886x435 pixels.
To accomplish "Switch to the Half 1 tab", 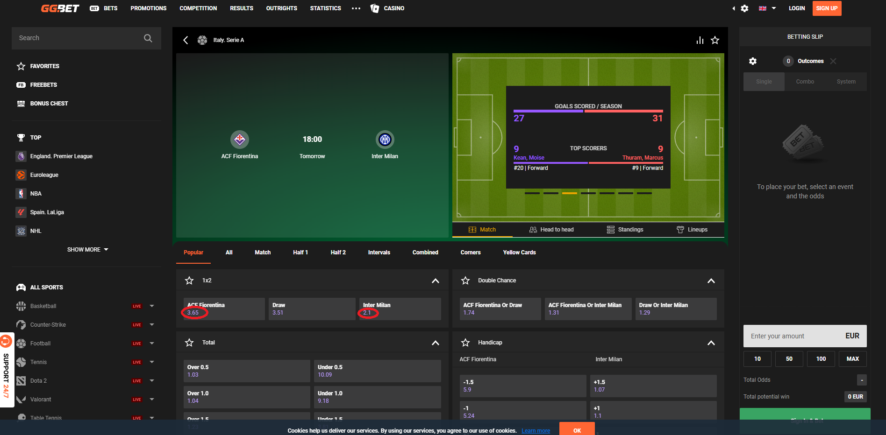I will [300, 253].
